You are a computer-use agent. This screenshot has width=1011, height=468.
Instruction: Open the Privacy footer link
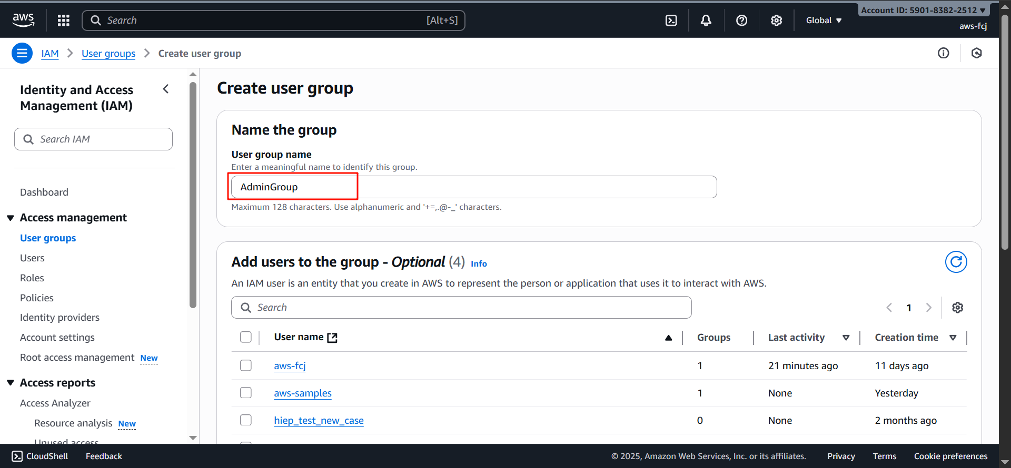pyautogui.click(x=841, y=456)
